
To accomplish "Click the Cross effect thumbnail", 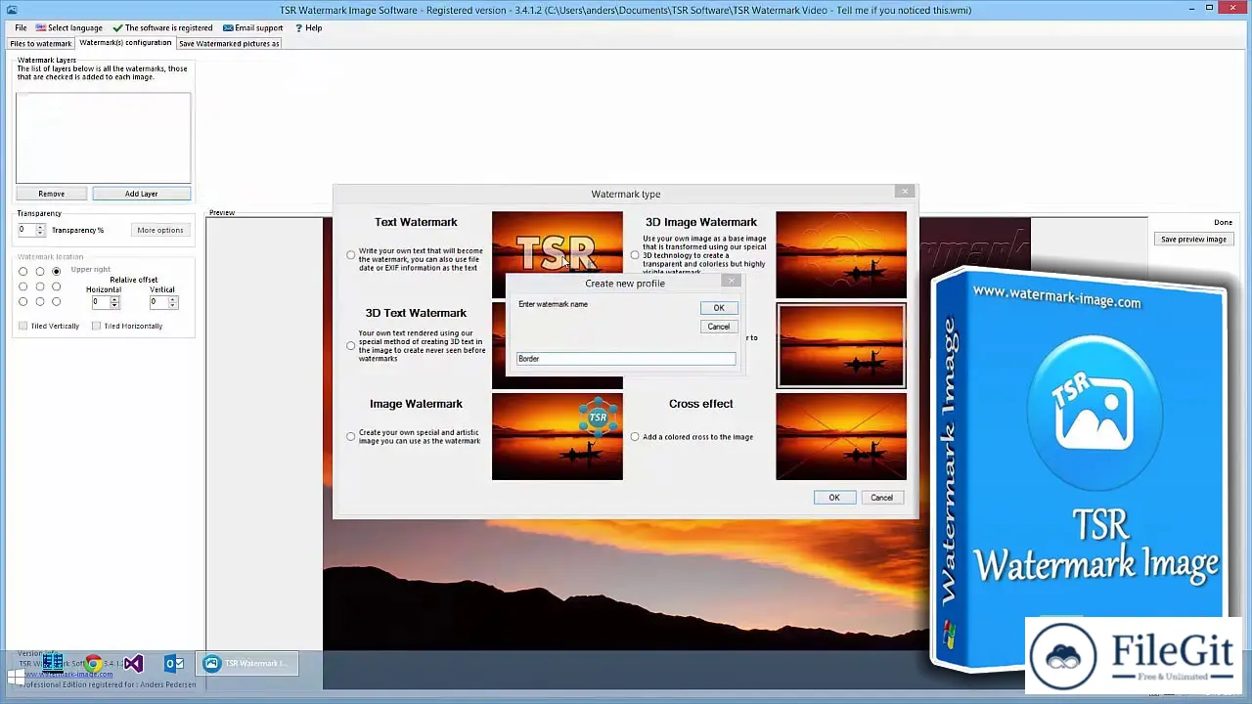I will 841,437.
